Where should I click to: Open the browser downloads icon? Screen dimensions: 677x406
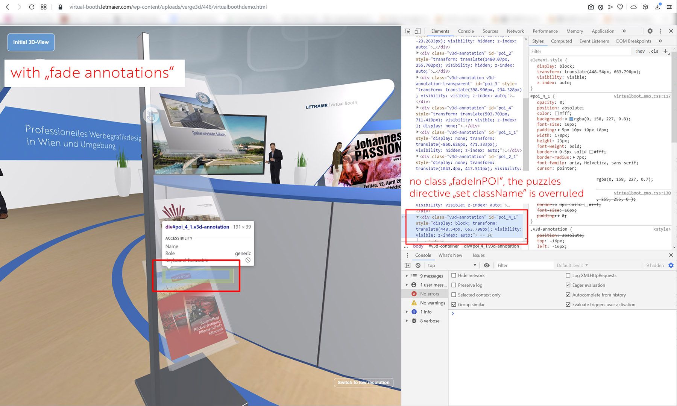point(657,7)
